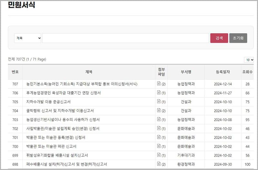Open 사립박물관/미술관 설립계획 승인(변경) 신청서
258x170 pixels.
pyautogui.click(x=63, y=129)
